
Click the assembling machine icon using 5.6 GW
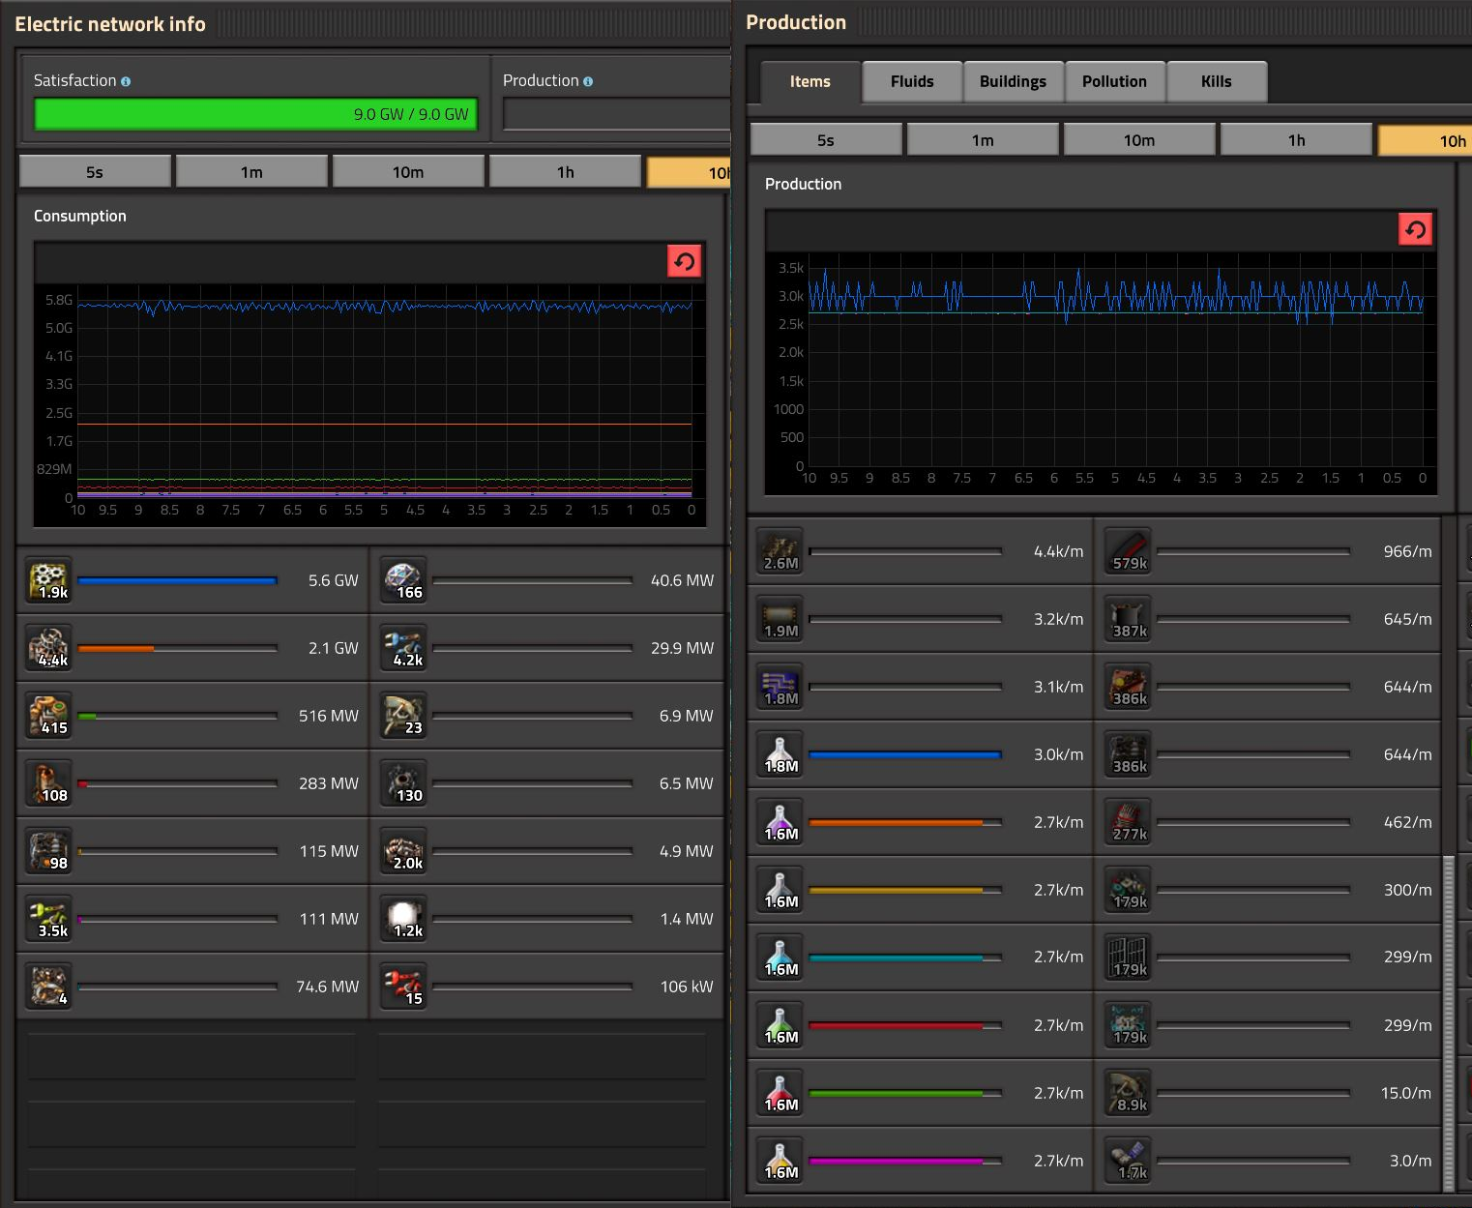(x=48, y=580)
